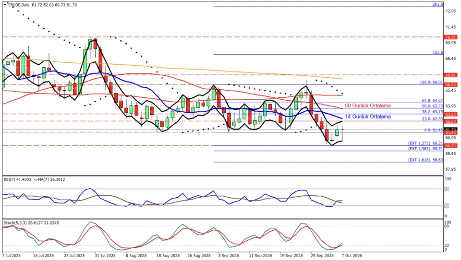The image size is (461, 260).
Task: Select the (EXT 1.272) 60.21 extension label
Action: pyautogui.click(x=425, y=143)
